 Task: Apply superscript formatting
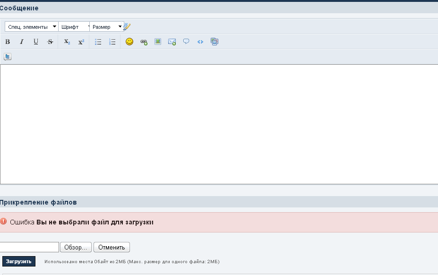pyautogui.click(x=81, y=42)
